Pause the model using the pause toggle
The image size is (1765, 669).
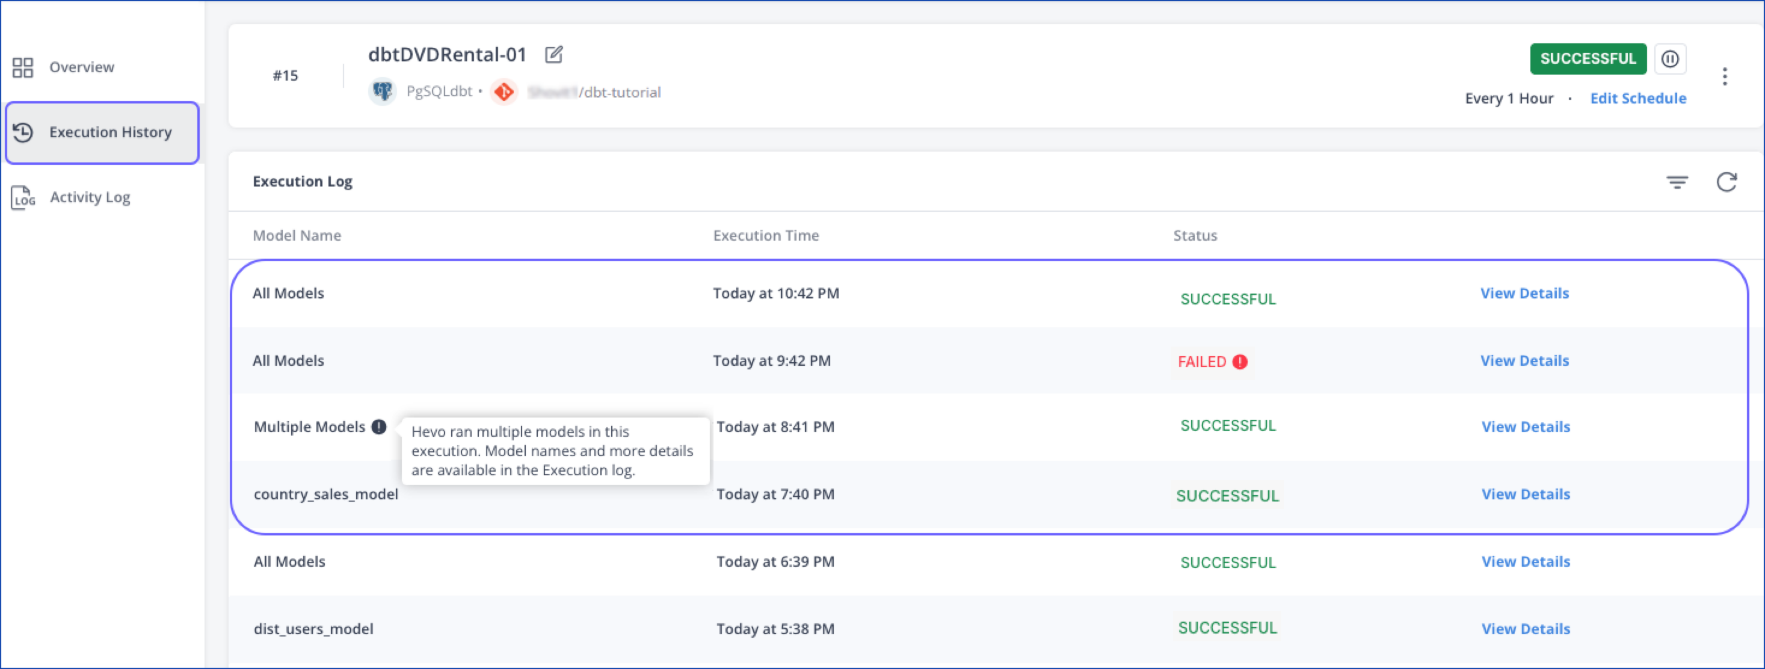[x=1671, y=59]
